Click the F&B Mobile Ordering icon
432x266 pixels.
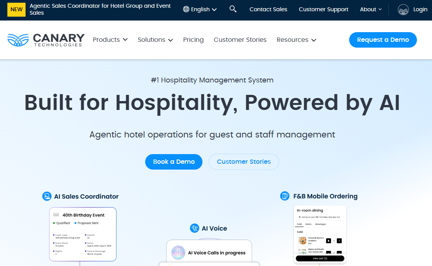[285, 196]
